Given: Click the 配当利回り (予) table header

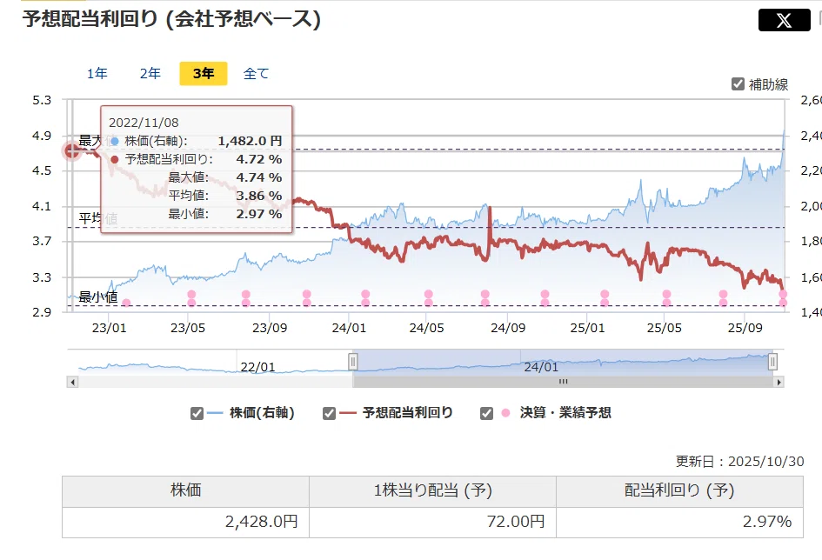Looking at the screenshot, I should [679, 490].
